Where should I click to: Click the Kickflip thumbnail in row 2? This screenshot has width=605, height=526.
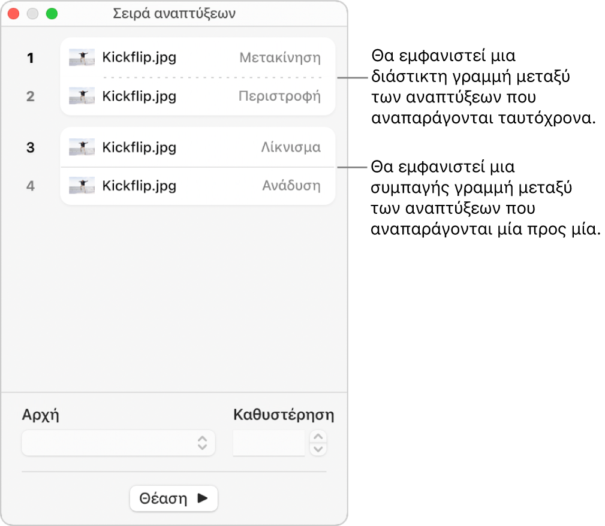click(82, 96)
